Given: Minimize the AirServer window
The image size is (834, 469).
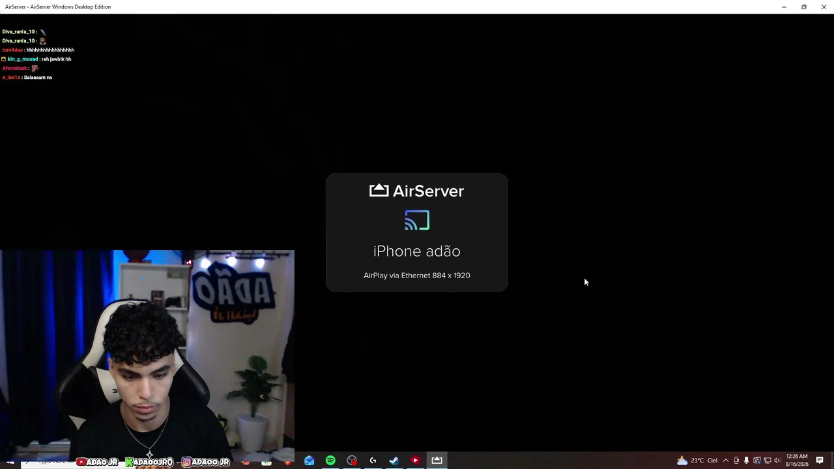Looking at the screenshot, I should [x=784, y=7].
